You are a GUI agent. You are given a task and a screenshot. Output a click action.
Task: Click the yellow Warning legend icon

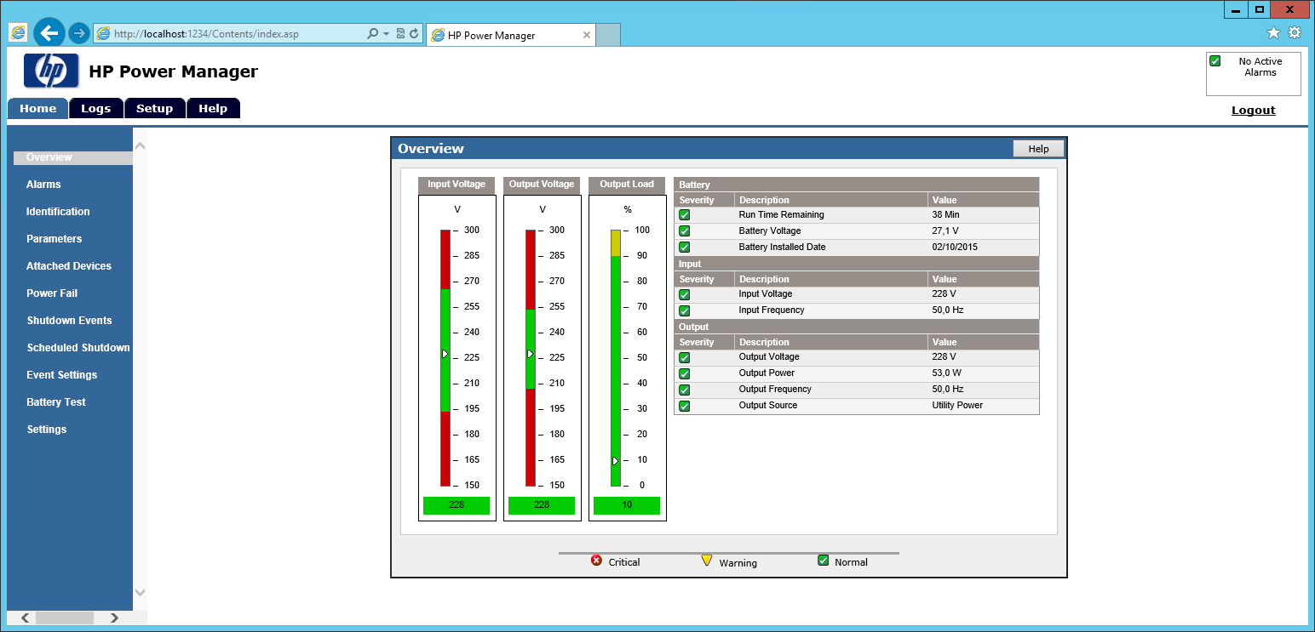pyautogui.click(x=706, y=561)
